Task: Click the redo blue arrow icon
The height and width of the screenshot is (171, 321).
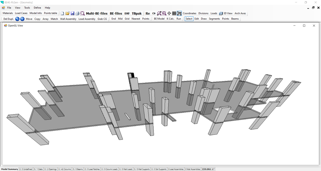Action: pyautogui.click(x=22, y=19)
